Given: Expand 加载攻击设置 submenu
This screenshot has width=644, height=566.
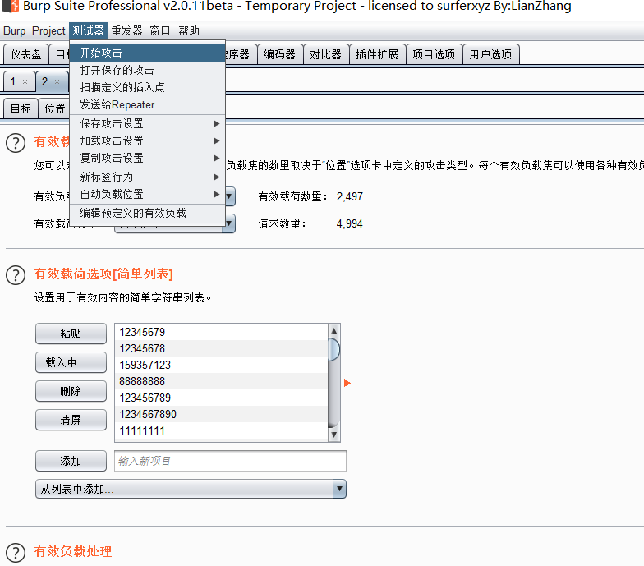Looking at the screenshot, I should pyautogui.click(x=148, y=140).
